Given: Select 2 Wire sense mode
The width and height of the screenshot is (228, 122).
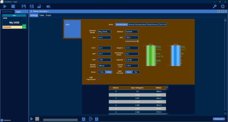Looking at the screenshot, I should click(x=101, y=72).
